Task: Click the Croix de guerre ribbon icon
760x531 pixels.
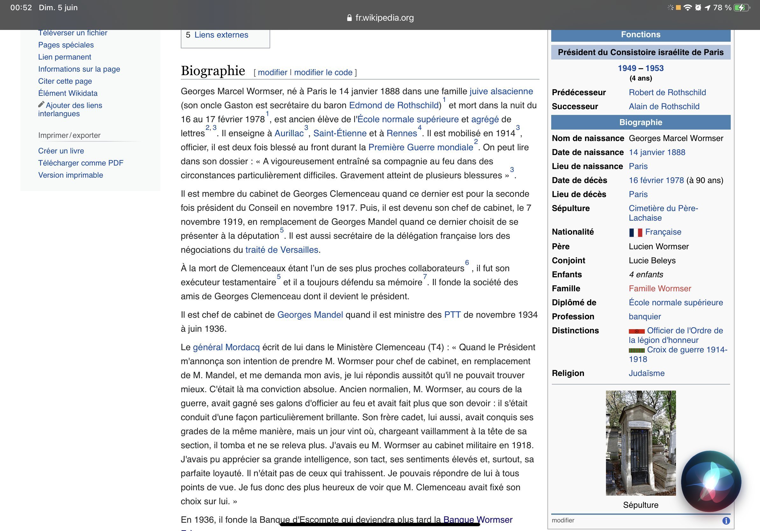Action: tap(637, 350)
